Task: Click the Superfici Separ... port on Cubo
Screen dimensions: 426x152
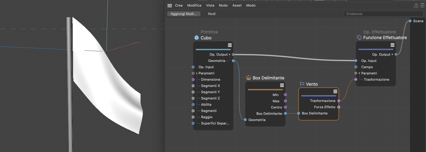Action: coord(193,123)
